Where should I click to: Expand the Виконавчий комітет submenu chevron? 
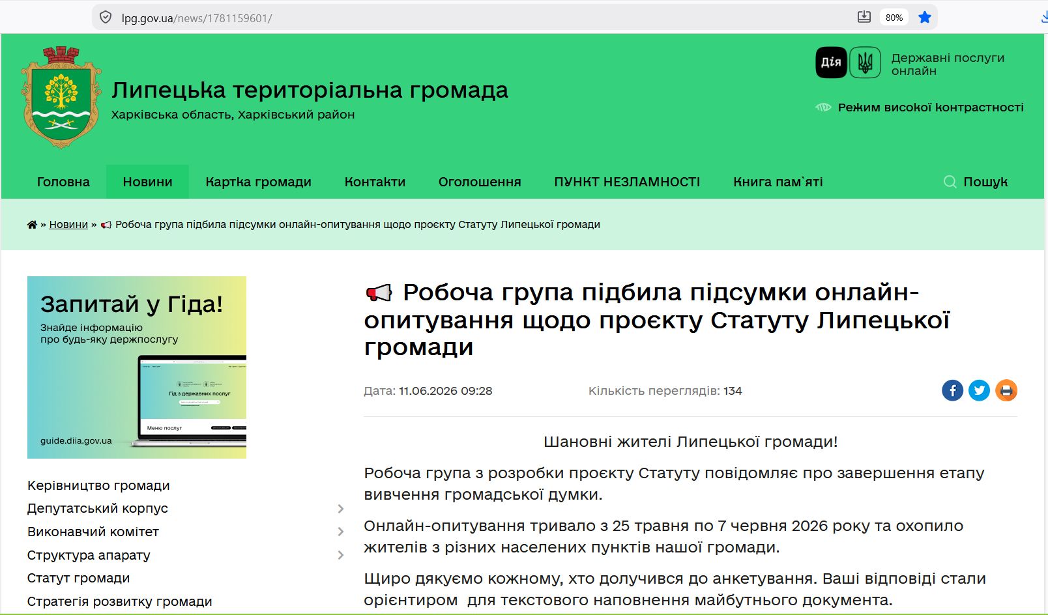pyautogui.click(x=340, y=532)
